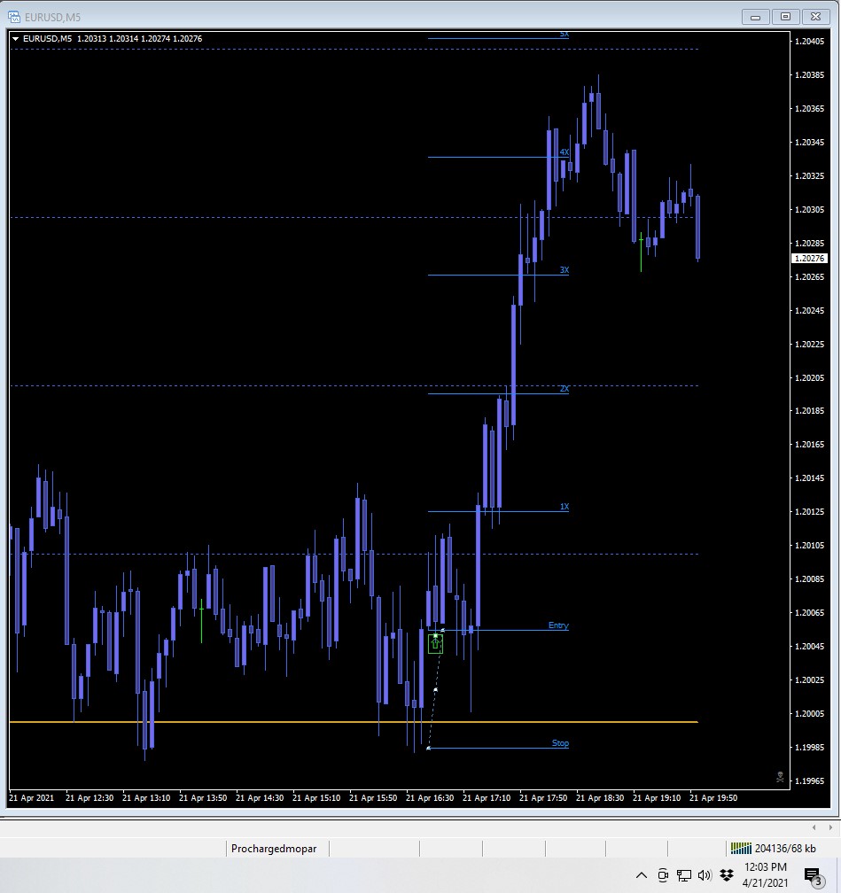Close the EURUSD,M5 chart window
Image resolution: width=841 pixels, height=893 pixels.
coord(815,17)
